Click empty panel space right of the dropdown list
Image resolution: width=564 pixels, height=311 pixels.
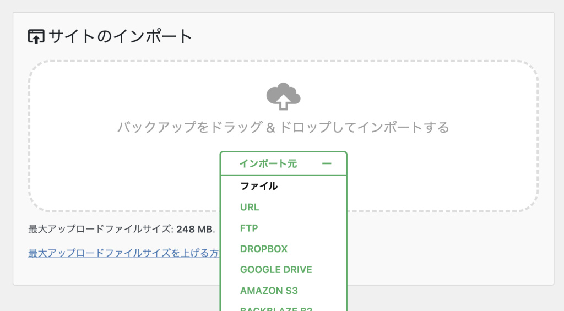pyautogui.click(x=441, y=253)
